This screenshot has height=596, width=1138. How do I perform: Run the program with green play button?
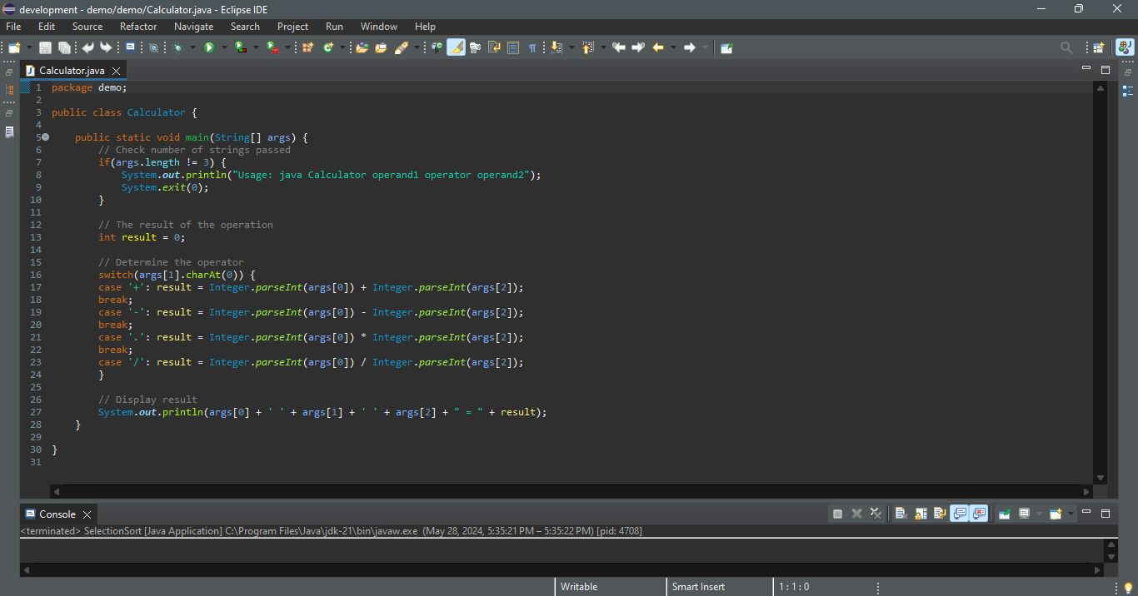click(x=209, y=47)
